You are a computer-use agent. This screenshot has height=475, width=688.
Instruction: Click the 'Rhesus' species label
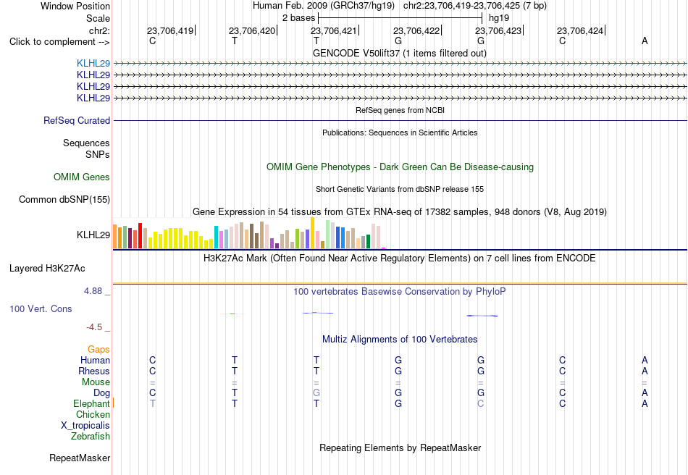click(94, 371)
